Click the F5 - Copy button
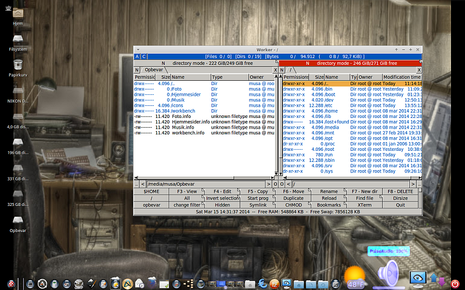 click(258, 191)
